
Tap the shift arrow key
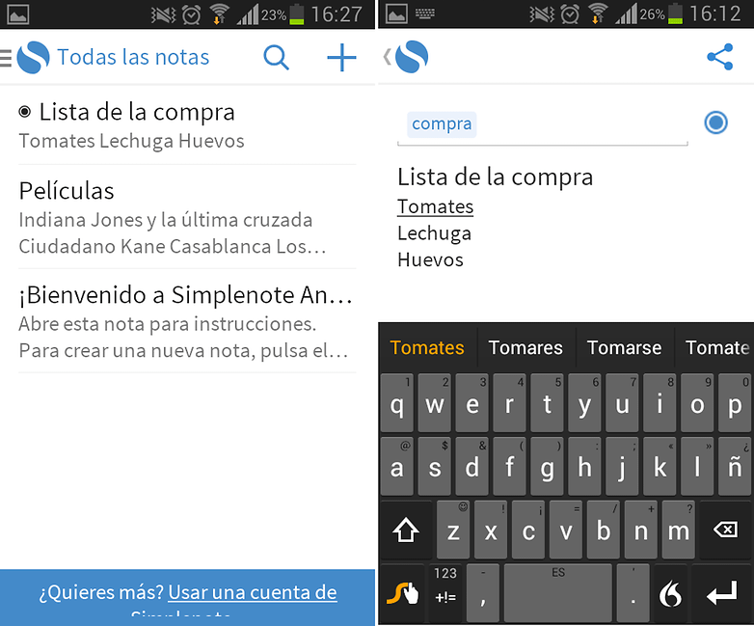(x=406, y=531)
